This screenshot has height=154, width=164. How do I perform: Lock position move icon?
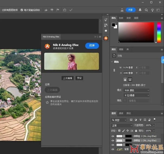pos(128,131)
